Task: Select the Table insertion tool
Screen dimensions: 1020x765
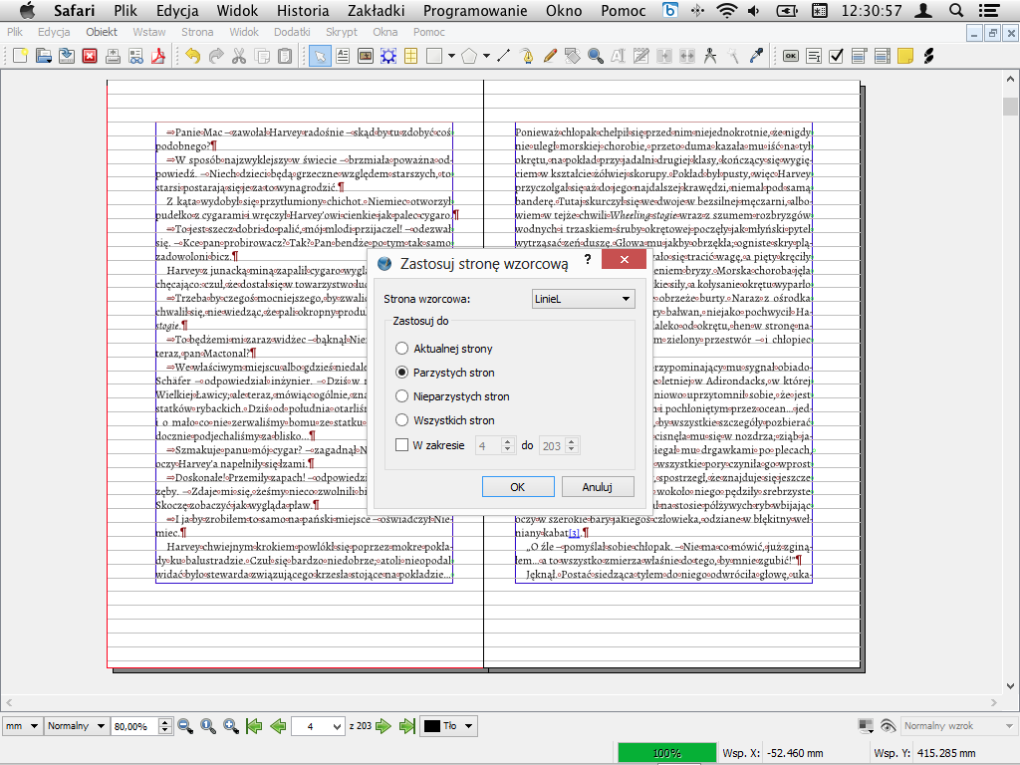Action: [x=410, y=56]
